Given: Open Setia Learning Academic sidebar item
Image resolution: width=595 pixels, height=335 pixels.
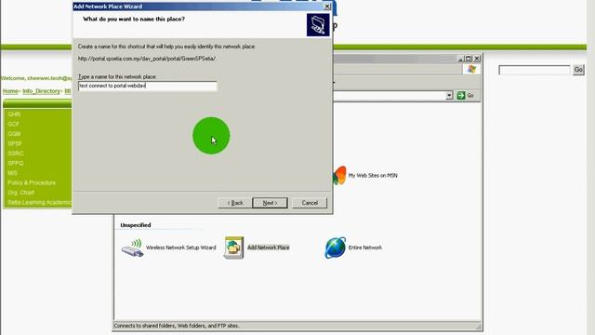Looking at the screenshot, I should (x=39, y=203).
